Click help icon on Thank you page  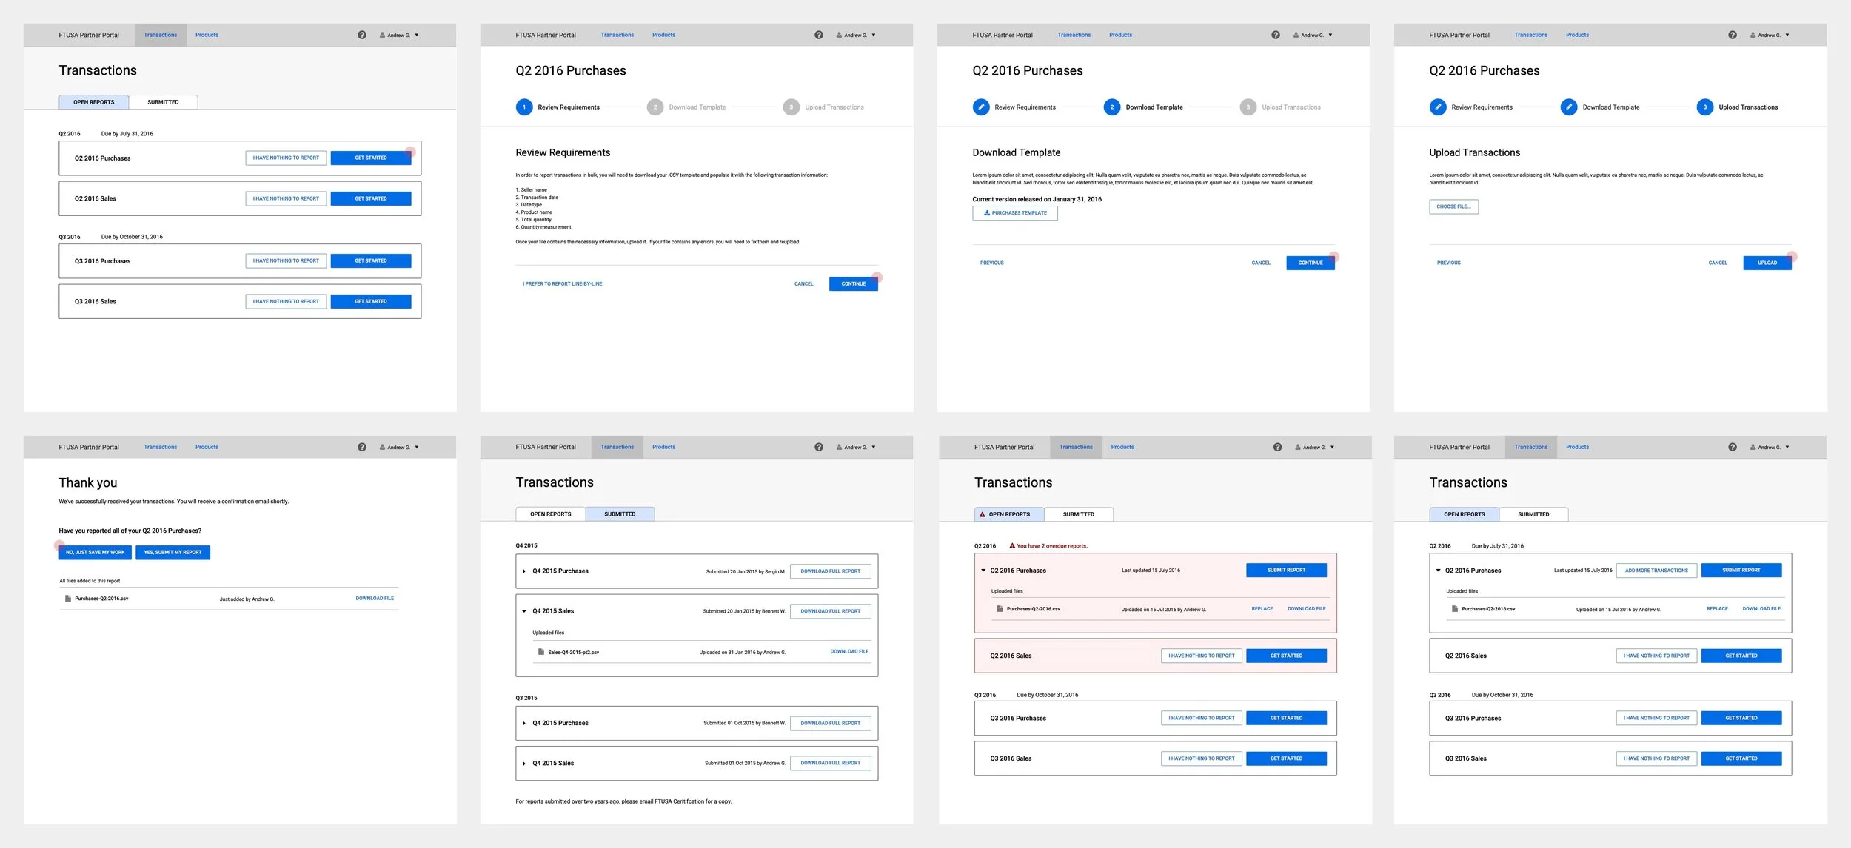coord(362,447)
